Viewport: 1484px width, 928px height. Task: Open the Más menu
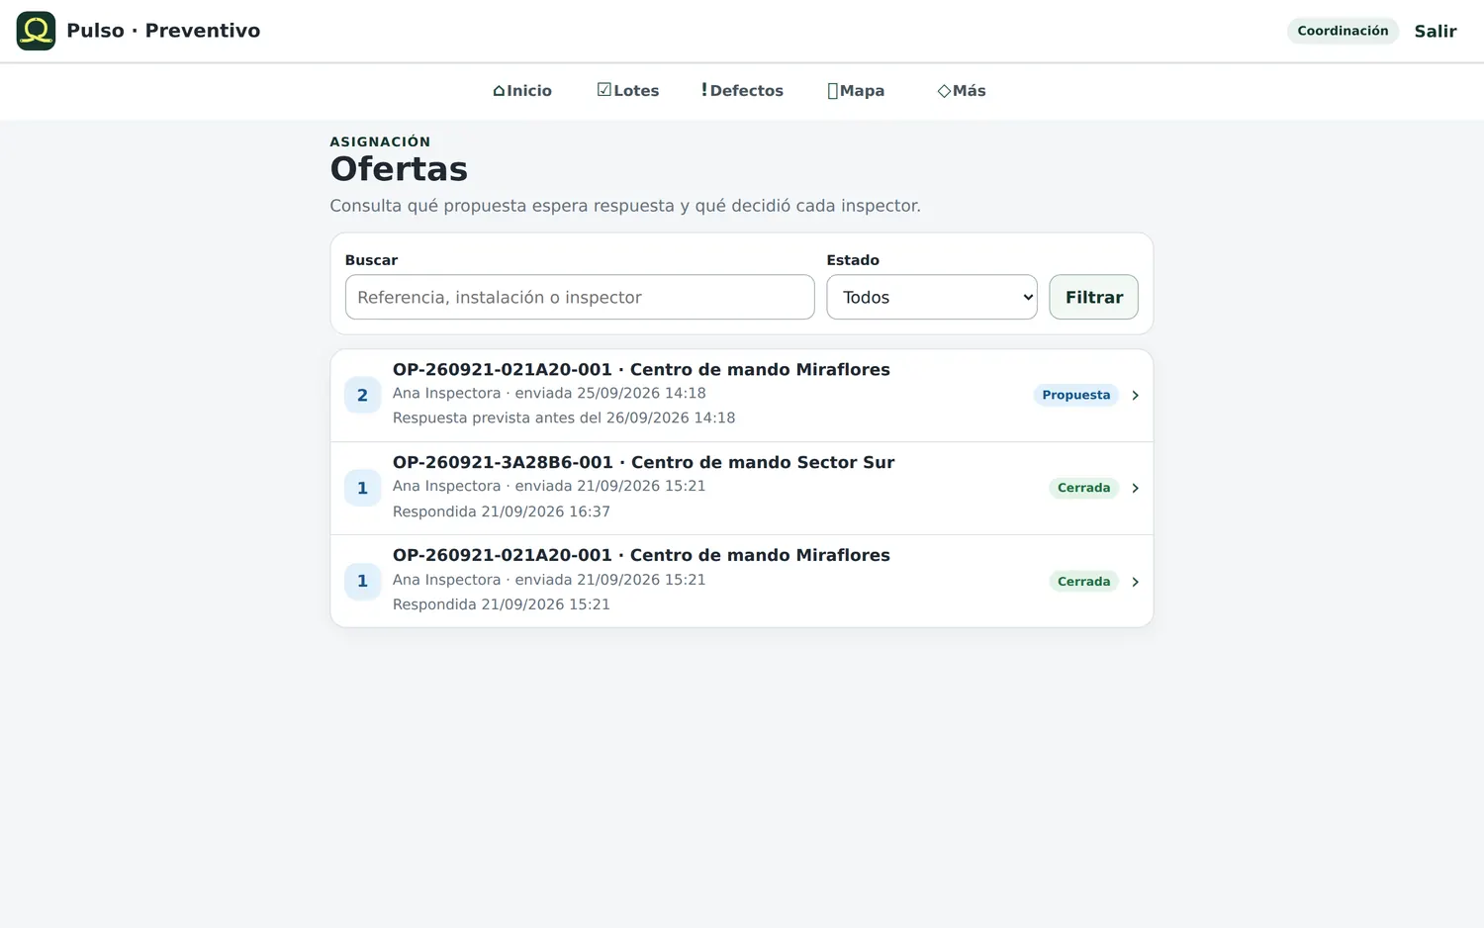tap(962, 91)
